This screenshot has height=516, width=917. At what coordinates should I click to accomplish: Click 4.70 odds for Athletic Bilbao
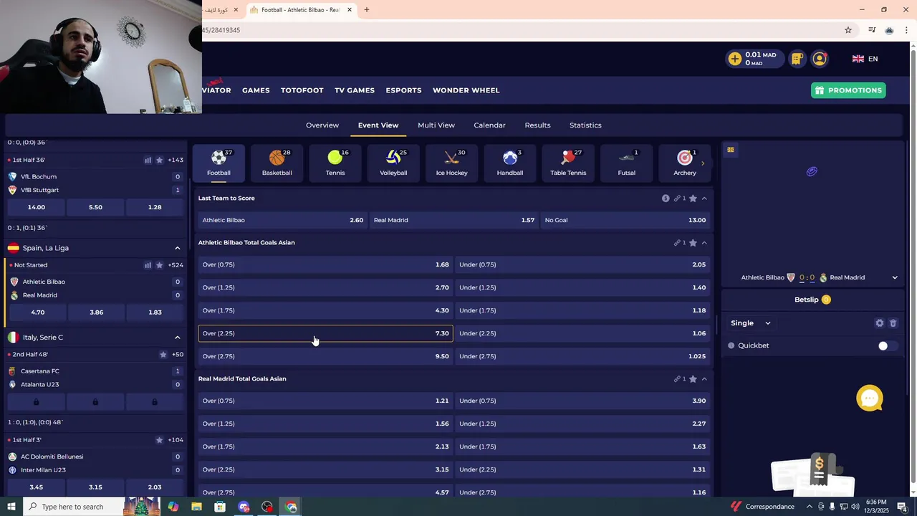coord(37,312)
